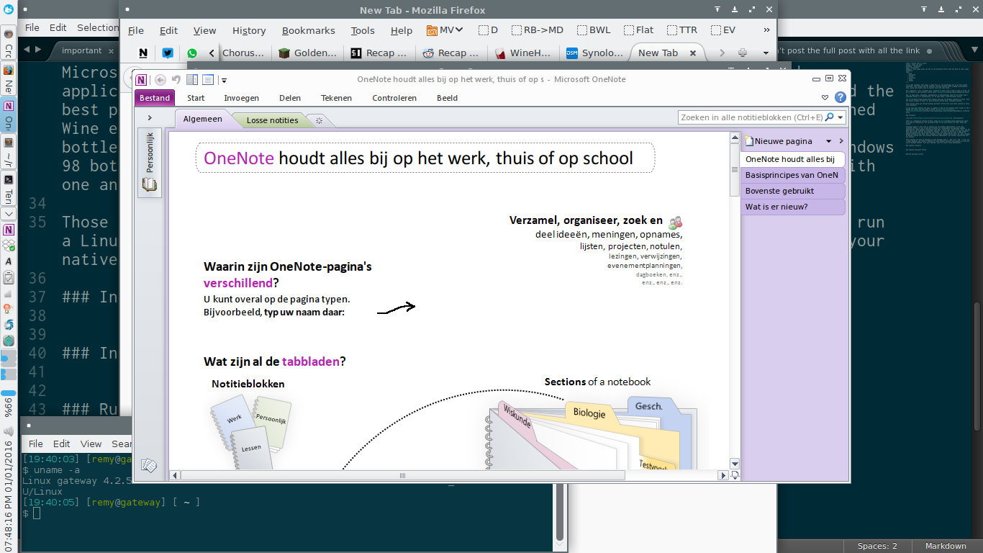Expand the OneNote notebook navigation pane
Screen dimensions: 983x553
coord(150,117)
